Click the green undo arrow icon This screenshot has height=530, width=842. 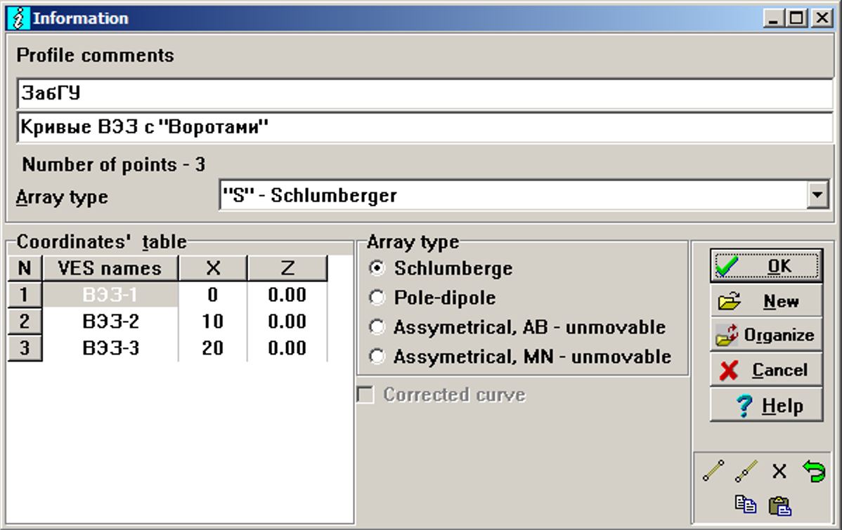tap(814, 471)
